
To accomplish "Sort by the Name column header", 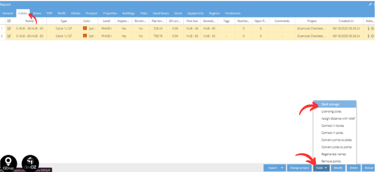I will pos(30,21).
